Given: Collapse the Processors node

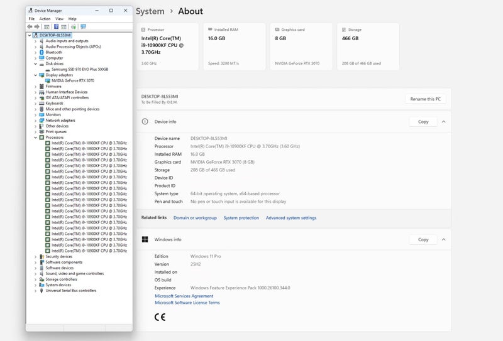Looking at the screenshot, I should pyautogui.click(x=35, y=138).
